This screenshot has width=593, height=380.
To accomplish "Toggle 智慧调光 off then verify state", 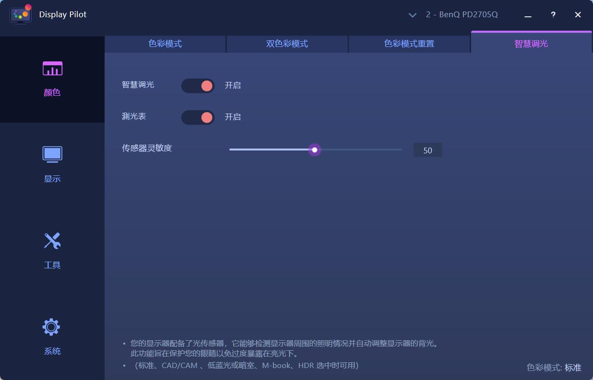I will 198,85.
